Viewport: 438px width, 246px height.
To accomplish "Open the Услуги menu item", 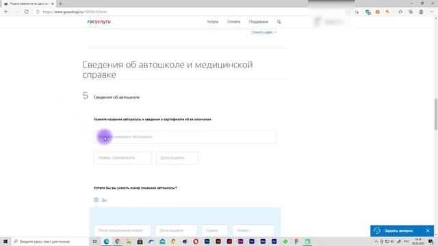I will coord(213,22).
